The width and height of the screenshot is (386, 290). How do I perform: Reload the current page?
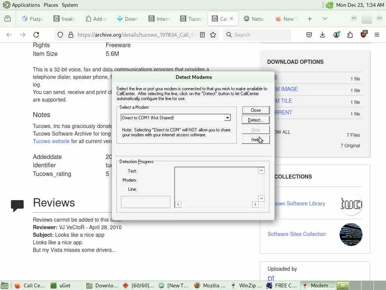click(x=36, y=35)
